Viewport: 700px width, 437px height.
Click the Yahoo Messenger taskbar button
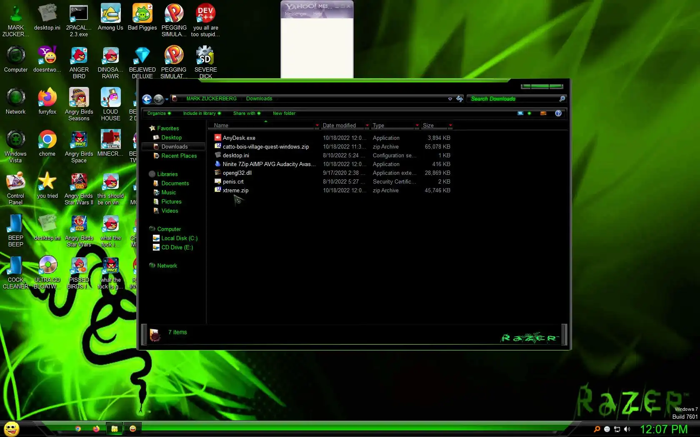pos(133,429)
